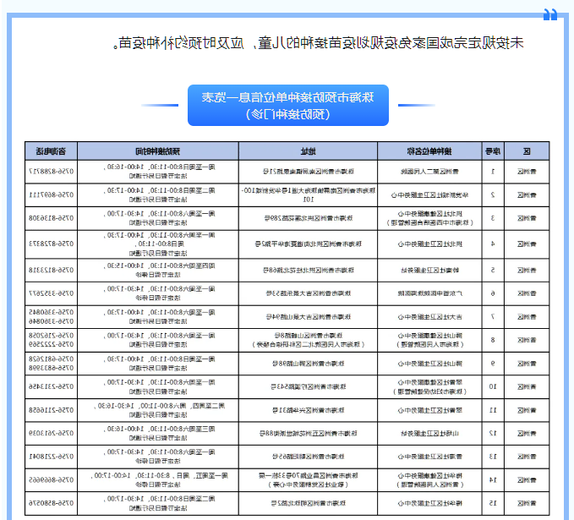
Task: Click sequence number 14 in the 序号 column
Action: point(493,480)
